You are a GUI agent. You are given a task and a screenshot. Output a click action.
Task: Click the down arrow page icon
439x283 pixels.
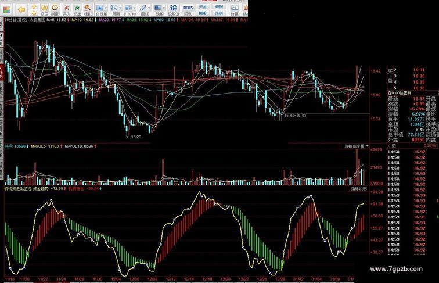[x=34, y=13]
